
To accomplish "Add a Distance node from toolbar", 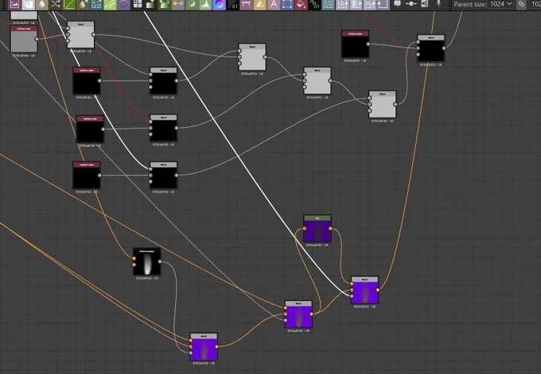I will point(110,4).
